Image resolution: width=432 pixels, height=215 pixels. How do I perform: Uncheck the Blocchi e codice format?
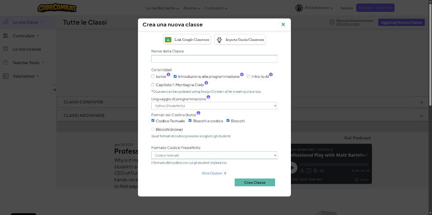click(190, 120)
